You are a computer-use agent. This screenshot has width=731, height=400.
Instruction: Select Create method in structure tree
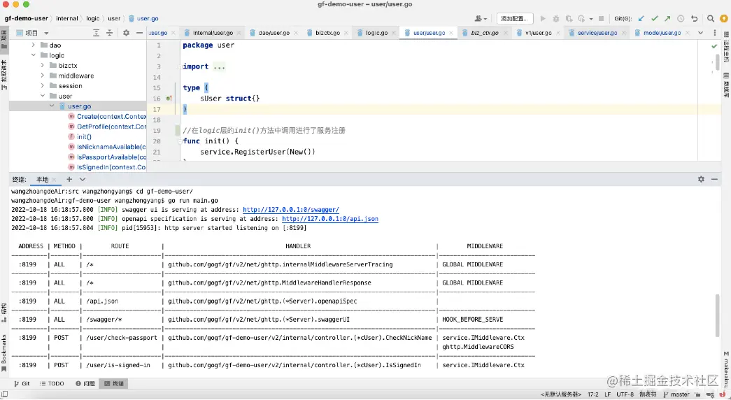tap(107, 117)
